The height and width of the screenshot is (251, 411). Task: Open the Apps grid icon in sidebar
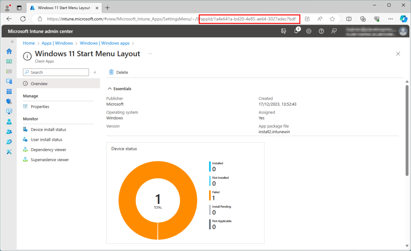tap(9, 91)
